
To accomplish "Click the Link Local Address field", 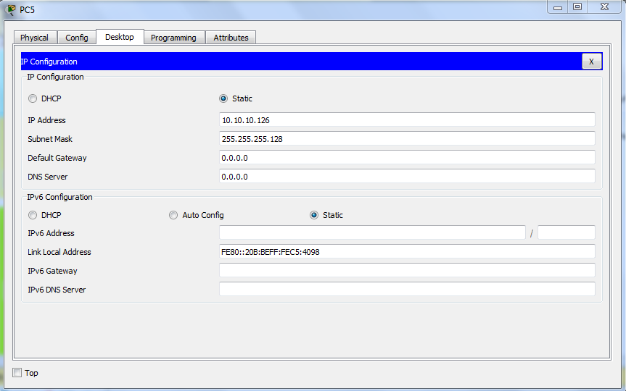I will coord(407,251).
